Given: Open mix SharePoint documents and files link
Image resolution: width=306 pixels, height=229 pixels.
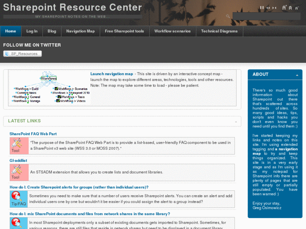Looking at the screenshot, I should [x=90, y=214].
